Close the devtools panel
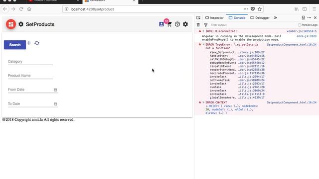 coord(315,18)
